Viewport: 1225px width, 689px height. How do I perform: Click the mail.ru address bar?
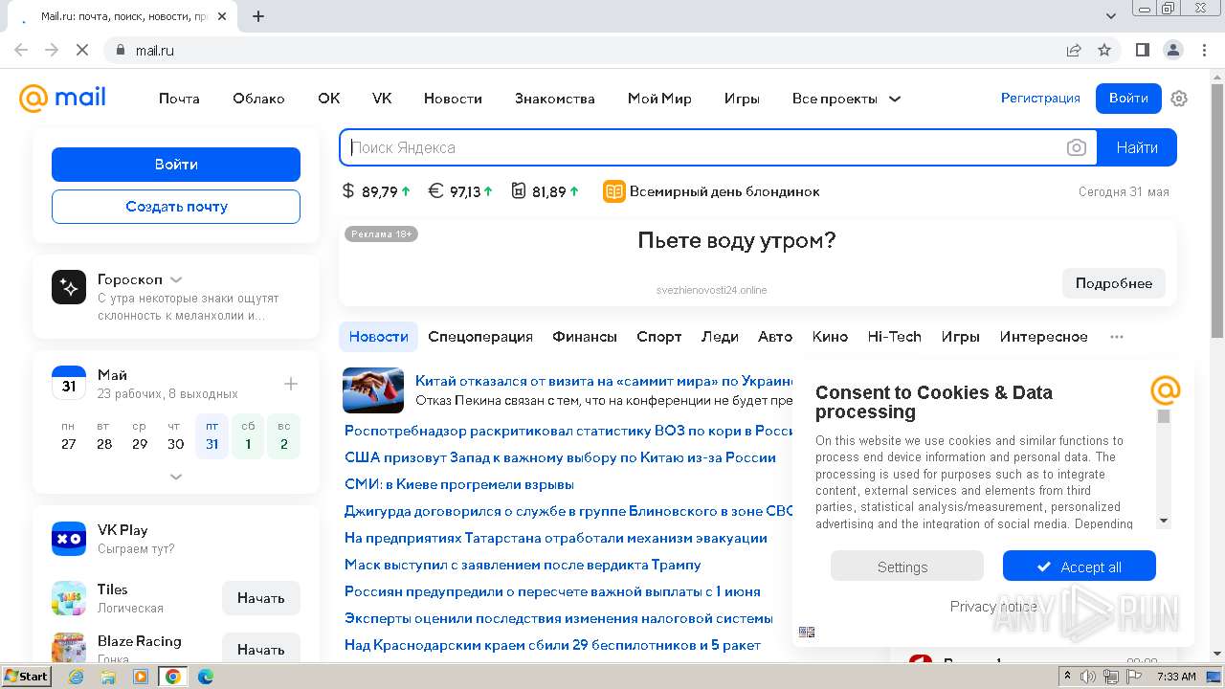coord(586,50)
